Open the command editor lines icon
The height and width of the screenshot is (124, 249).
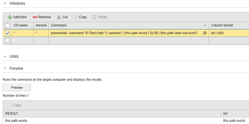(205, 33)
